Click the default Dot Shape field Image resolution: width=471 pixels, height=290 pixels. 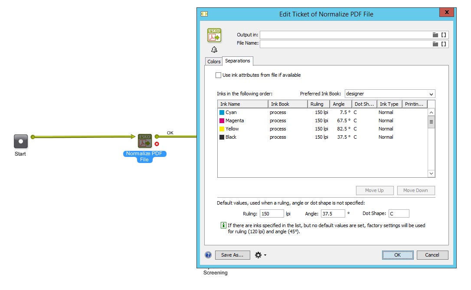click(x=399, y=213)
